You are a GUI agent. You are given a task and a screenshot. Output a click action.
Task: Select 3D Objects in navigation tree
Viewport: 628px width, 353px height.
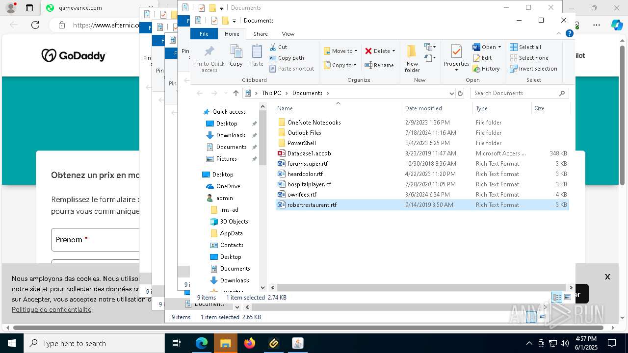[234, 222]
